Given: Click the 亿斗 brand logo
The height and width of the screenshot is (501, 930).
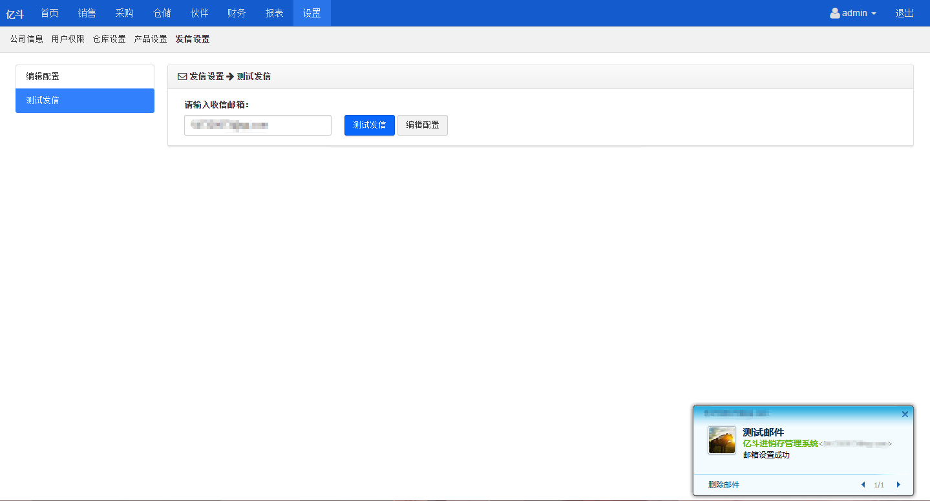Looking at the screenshot, I should tap(15, 14).
